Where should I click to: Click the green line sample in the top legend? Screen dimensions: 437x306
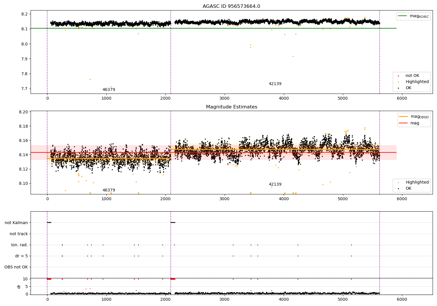point(403,16)
